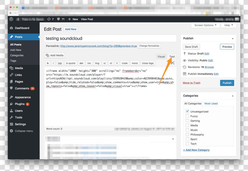This screenshot has width=248, height=171.
Task: Switch to the Text editor tab
Action: click(x=172, y=56)
